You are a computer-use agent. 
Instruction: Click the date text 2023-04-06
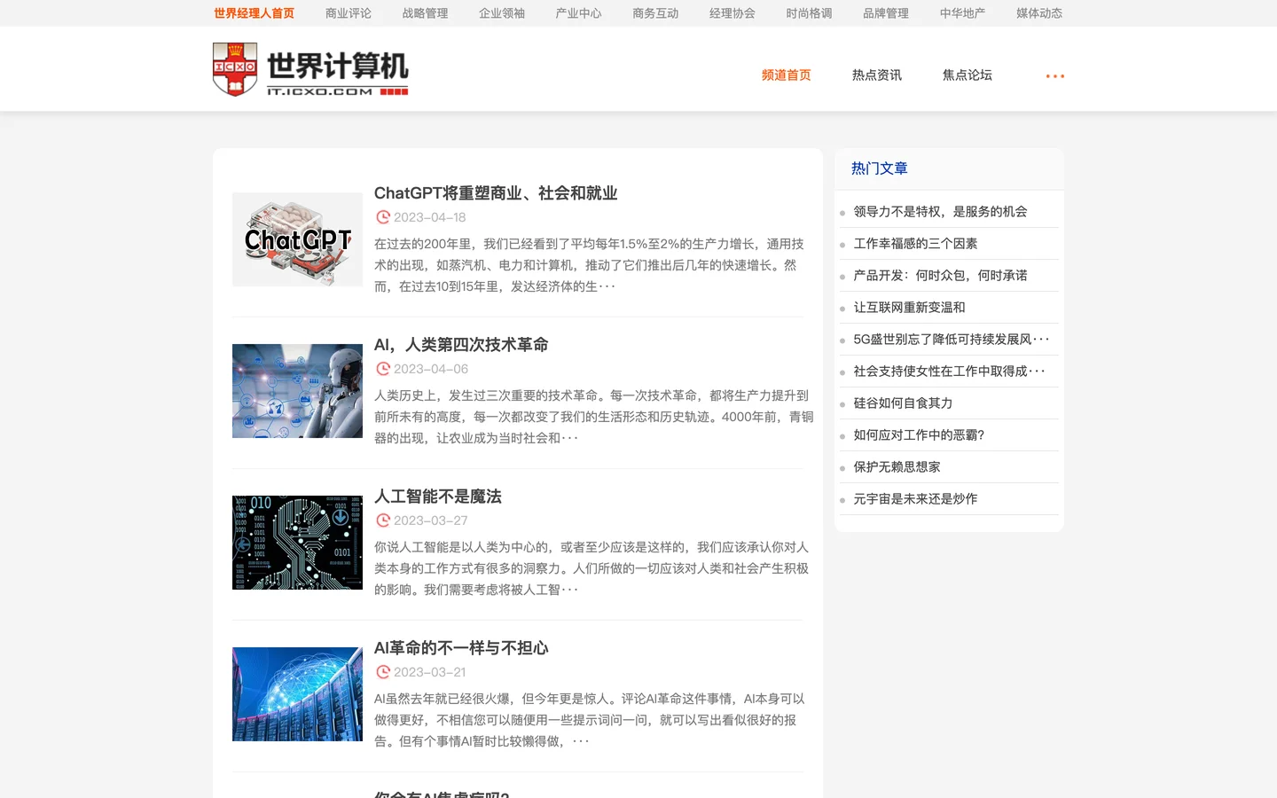pos(431,369)
